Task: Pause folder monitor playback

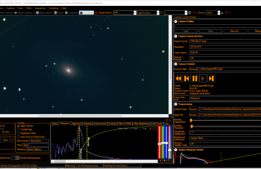Action: 195,78
